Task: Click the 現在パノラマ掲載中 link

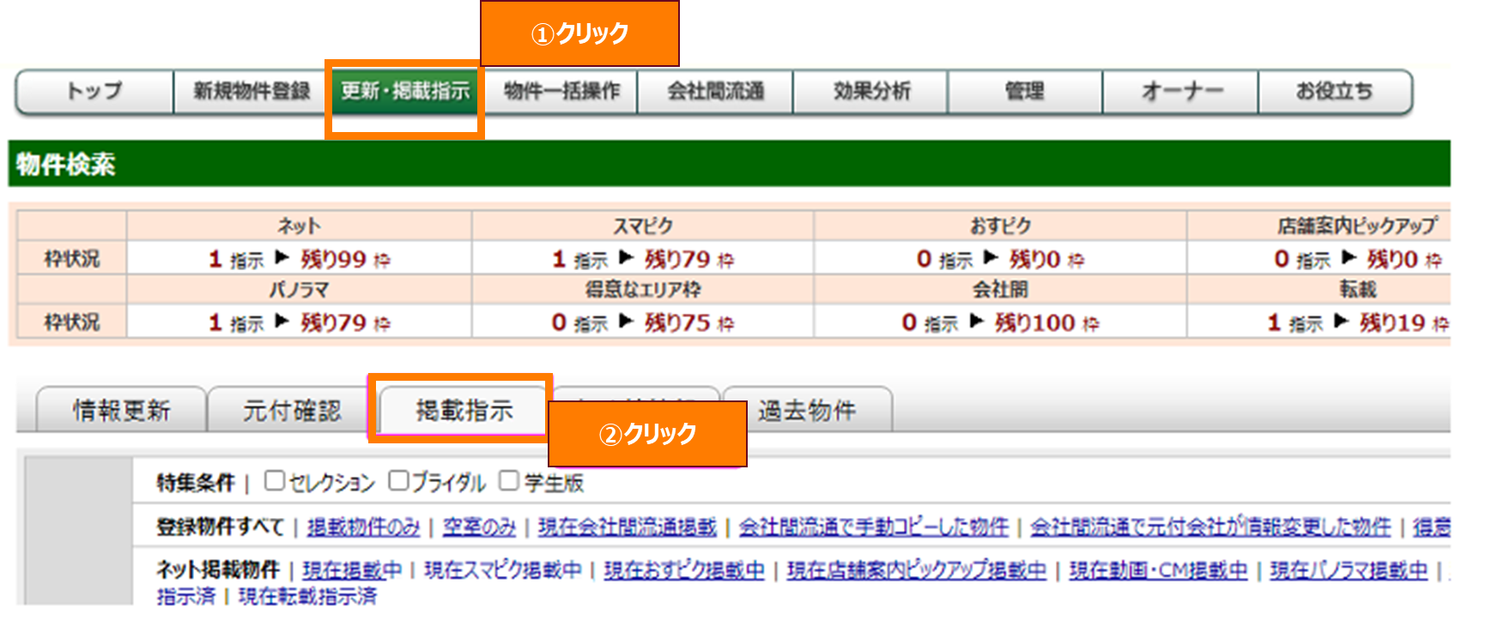Action: [1348, 570]
